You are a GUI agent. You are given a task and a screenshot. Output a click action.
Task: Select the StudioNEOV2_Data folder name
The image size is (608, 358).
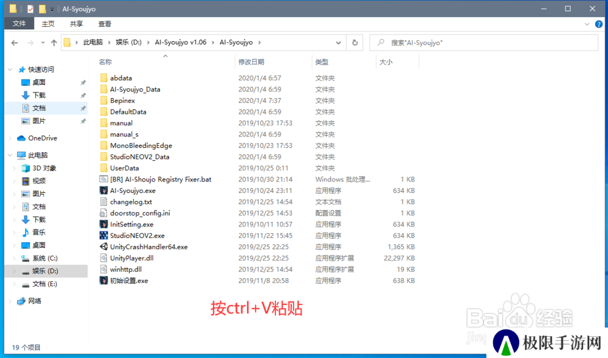coord(140,157)
